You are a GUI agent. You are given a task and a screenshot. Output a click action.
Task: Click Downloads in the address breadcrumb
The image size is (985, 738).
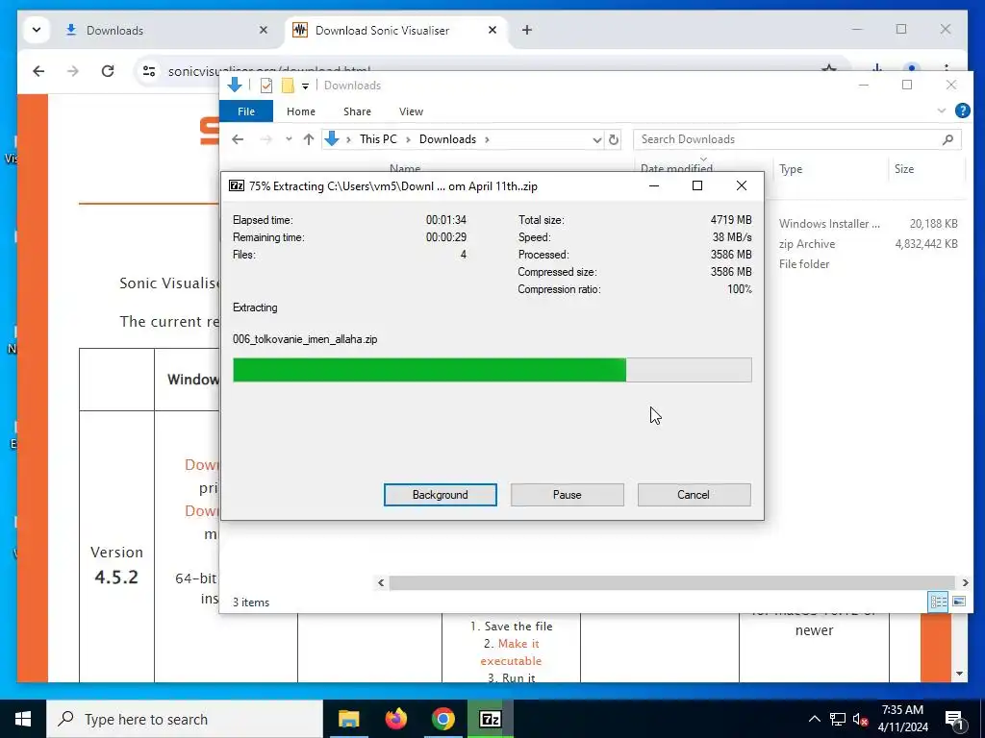pos(447,139)
